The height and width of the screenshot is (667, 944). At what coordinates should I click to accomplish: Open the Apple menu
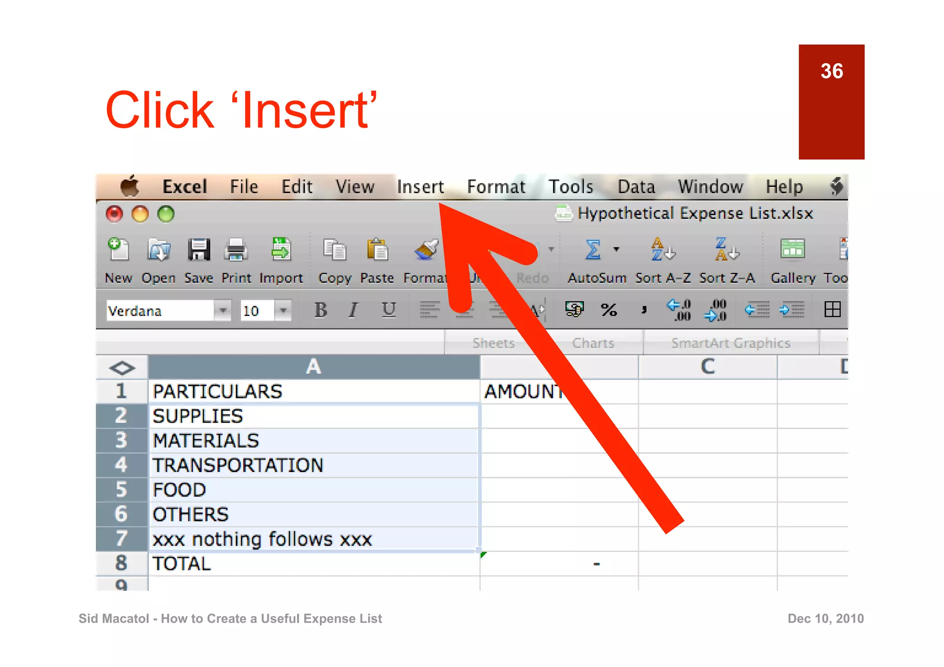[130, 186]
